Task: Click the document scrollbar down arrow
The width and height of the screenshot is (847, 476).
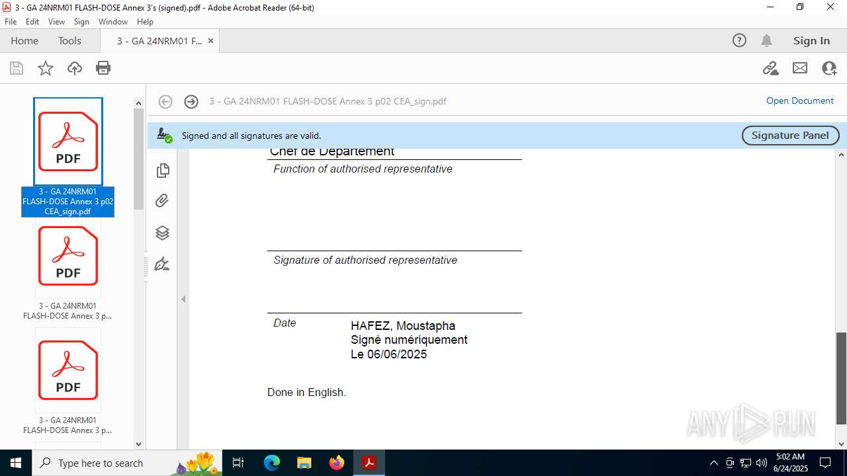Action: [841, 444]
